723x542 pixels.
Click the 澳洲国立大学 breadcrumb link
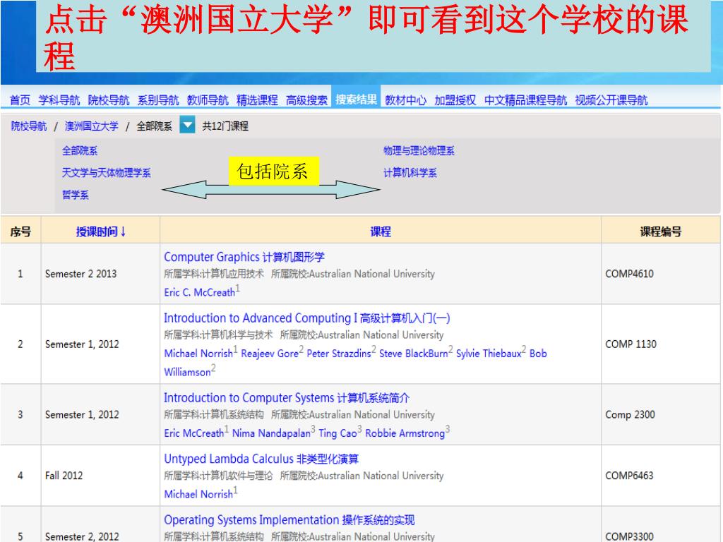click(91, 126)
